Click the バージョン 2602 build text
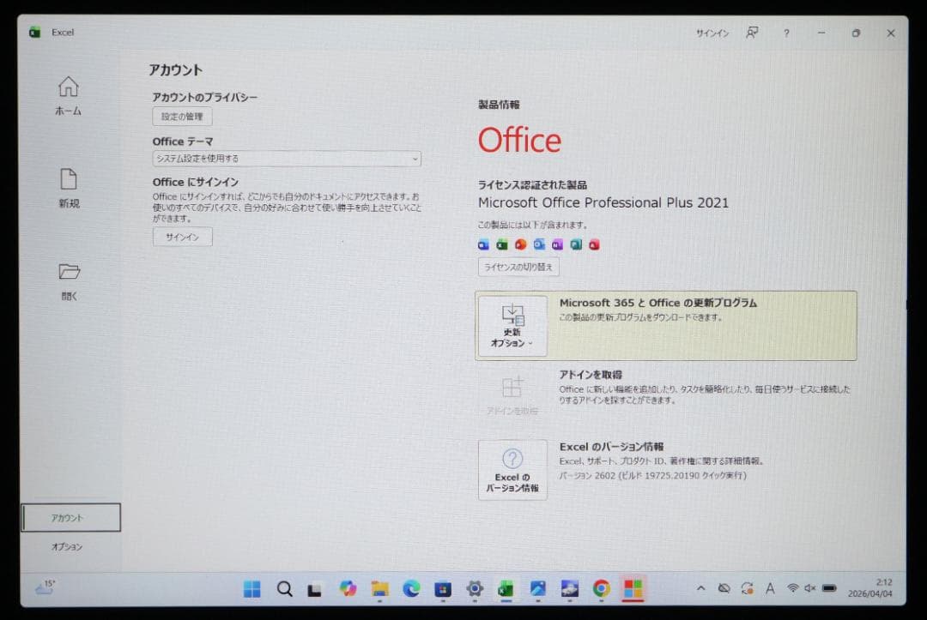 pyautogui.click(x=652, y=475)
